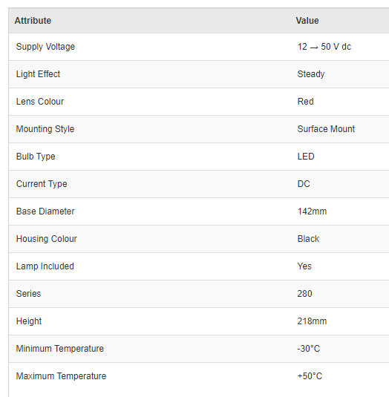Click the Surface Mount value

326,129
